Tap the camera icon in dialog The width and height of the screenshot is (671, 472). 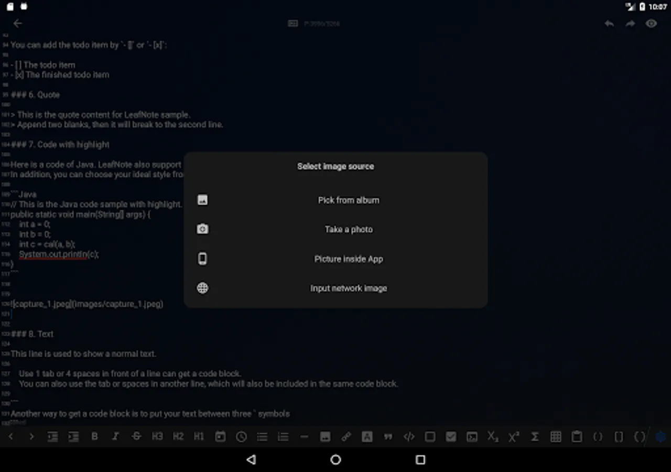202,229
